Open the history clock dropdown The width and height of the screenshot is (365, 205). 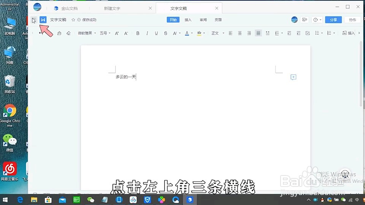[317, 20]
